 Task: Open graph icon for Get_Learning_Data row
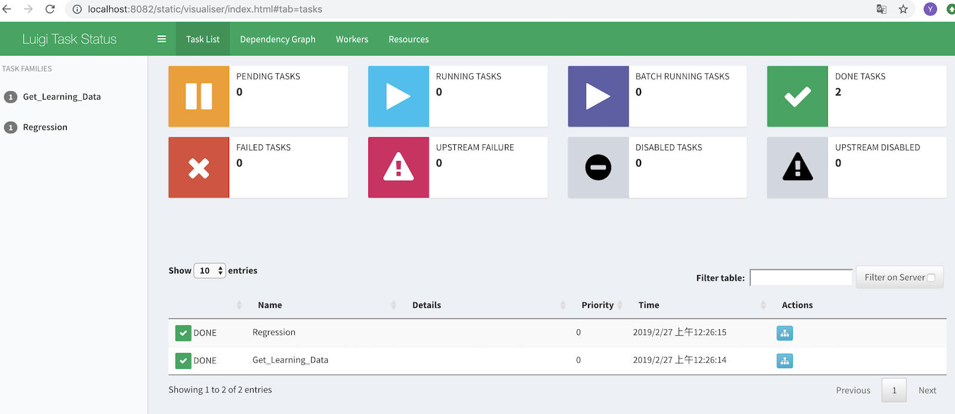click(x=784, y=360)
